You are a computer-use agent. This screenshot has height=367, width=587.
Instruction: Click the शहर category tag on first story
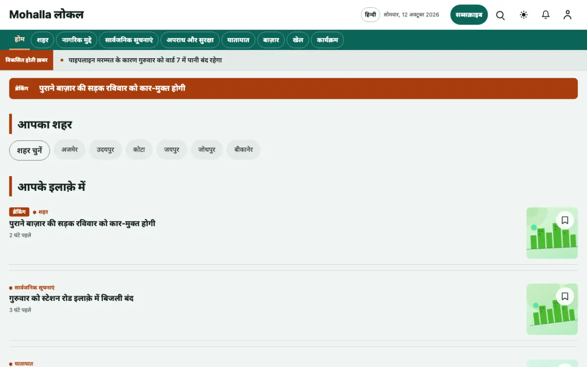pyautogui.click(x=41, y=212)
